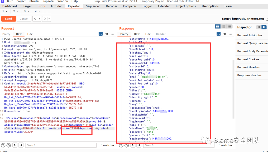This screenshot has height=152, width=268.
Task: Close Repeater tab 2
Action: tap(17, 12)
